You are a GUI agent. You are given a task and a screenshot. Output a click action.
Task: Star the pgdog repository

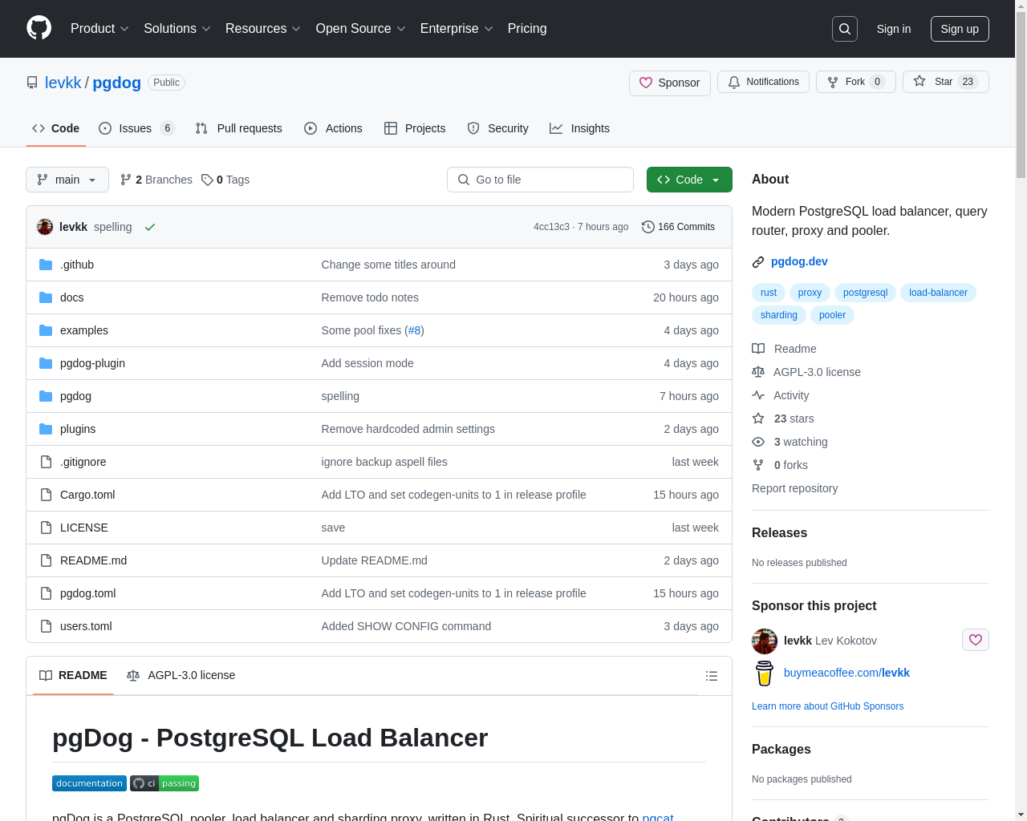point(945,82)
